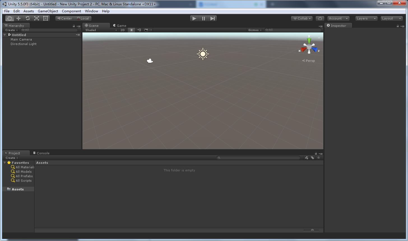Screen dimensions: 408x241
Task: Open the Layers dropdown
Action: [366, 18]
